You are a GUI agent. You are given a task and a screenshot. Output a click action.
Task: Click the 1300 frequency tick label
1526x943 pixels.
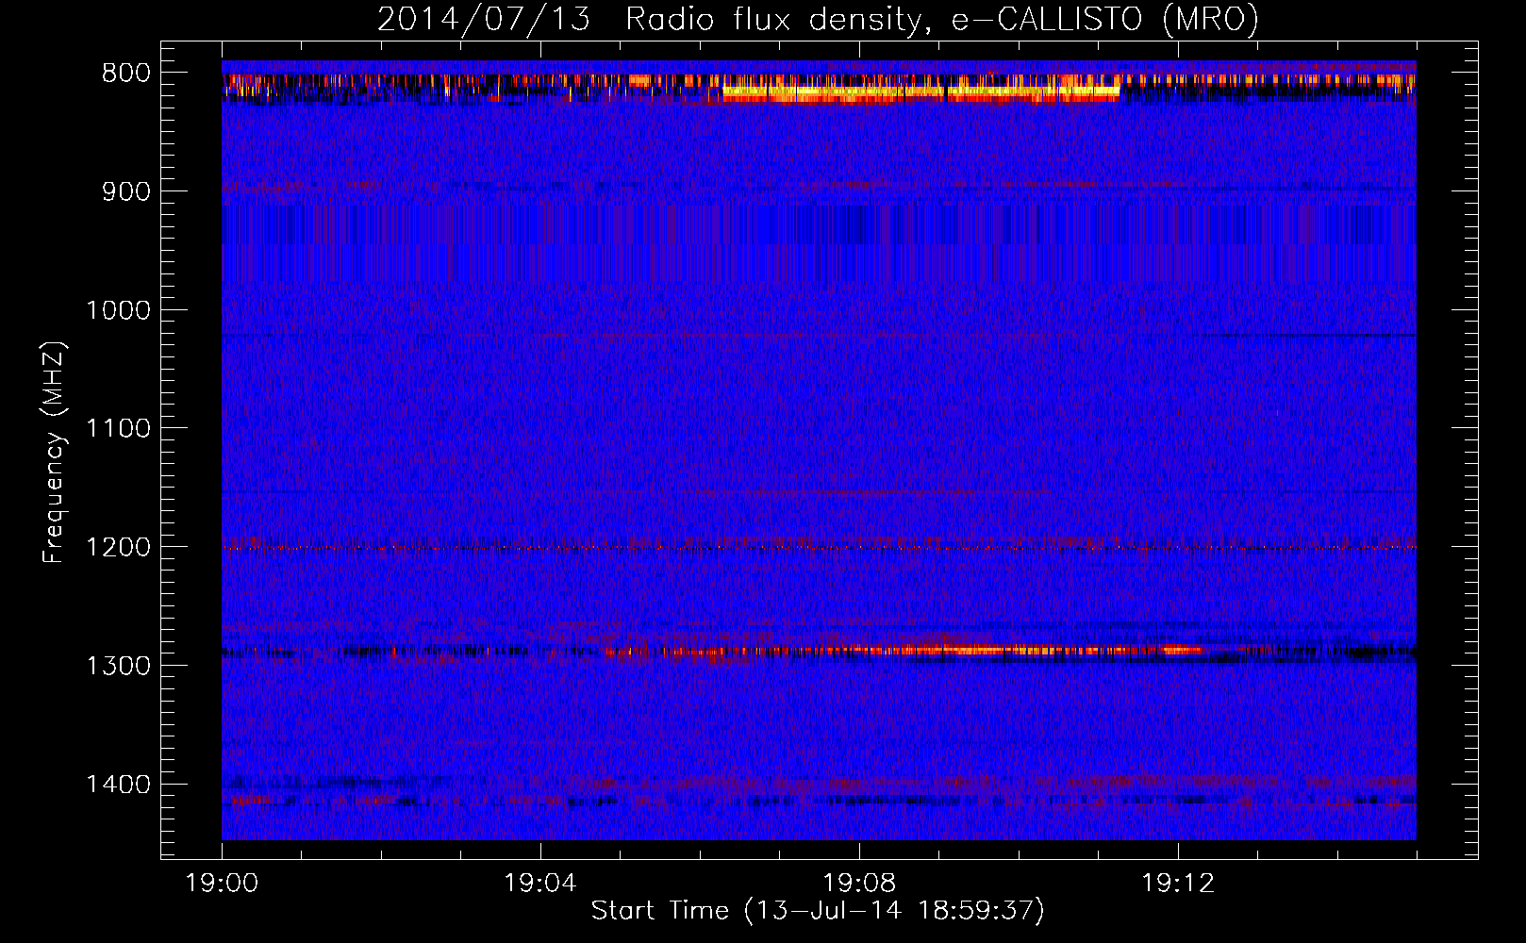click(118, 666)
